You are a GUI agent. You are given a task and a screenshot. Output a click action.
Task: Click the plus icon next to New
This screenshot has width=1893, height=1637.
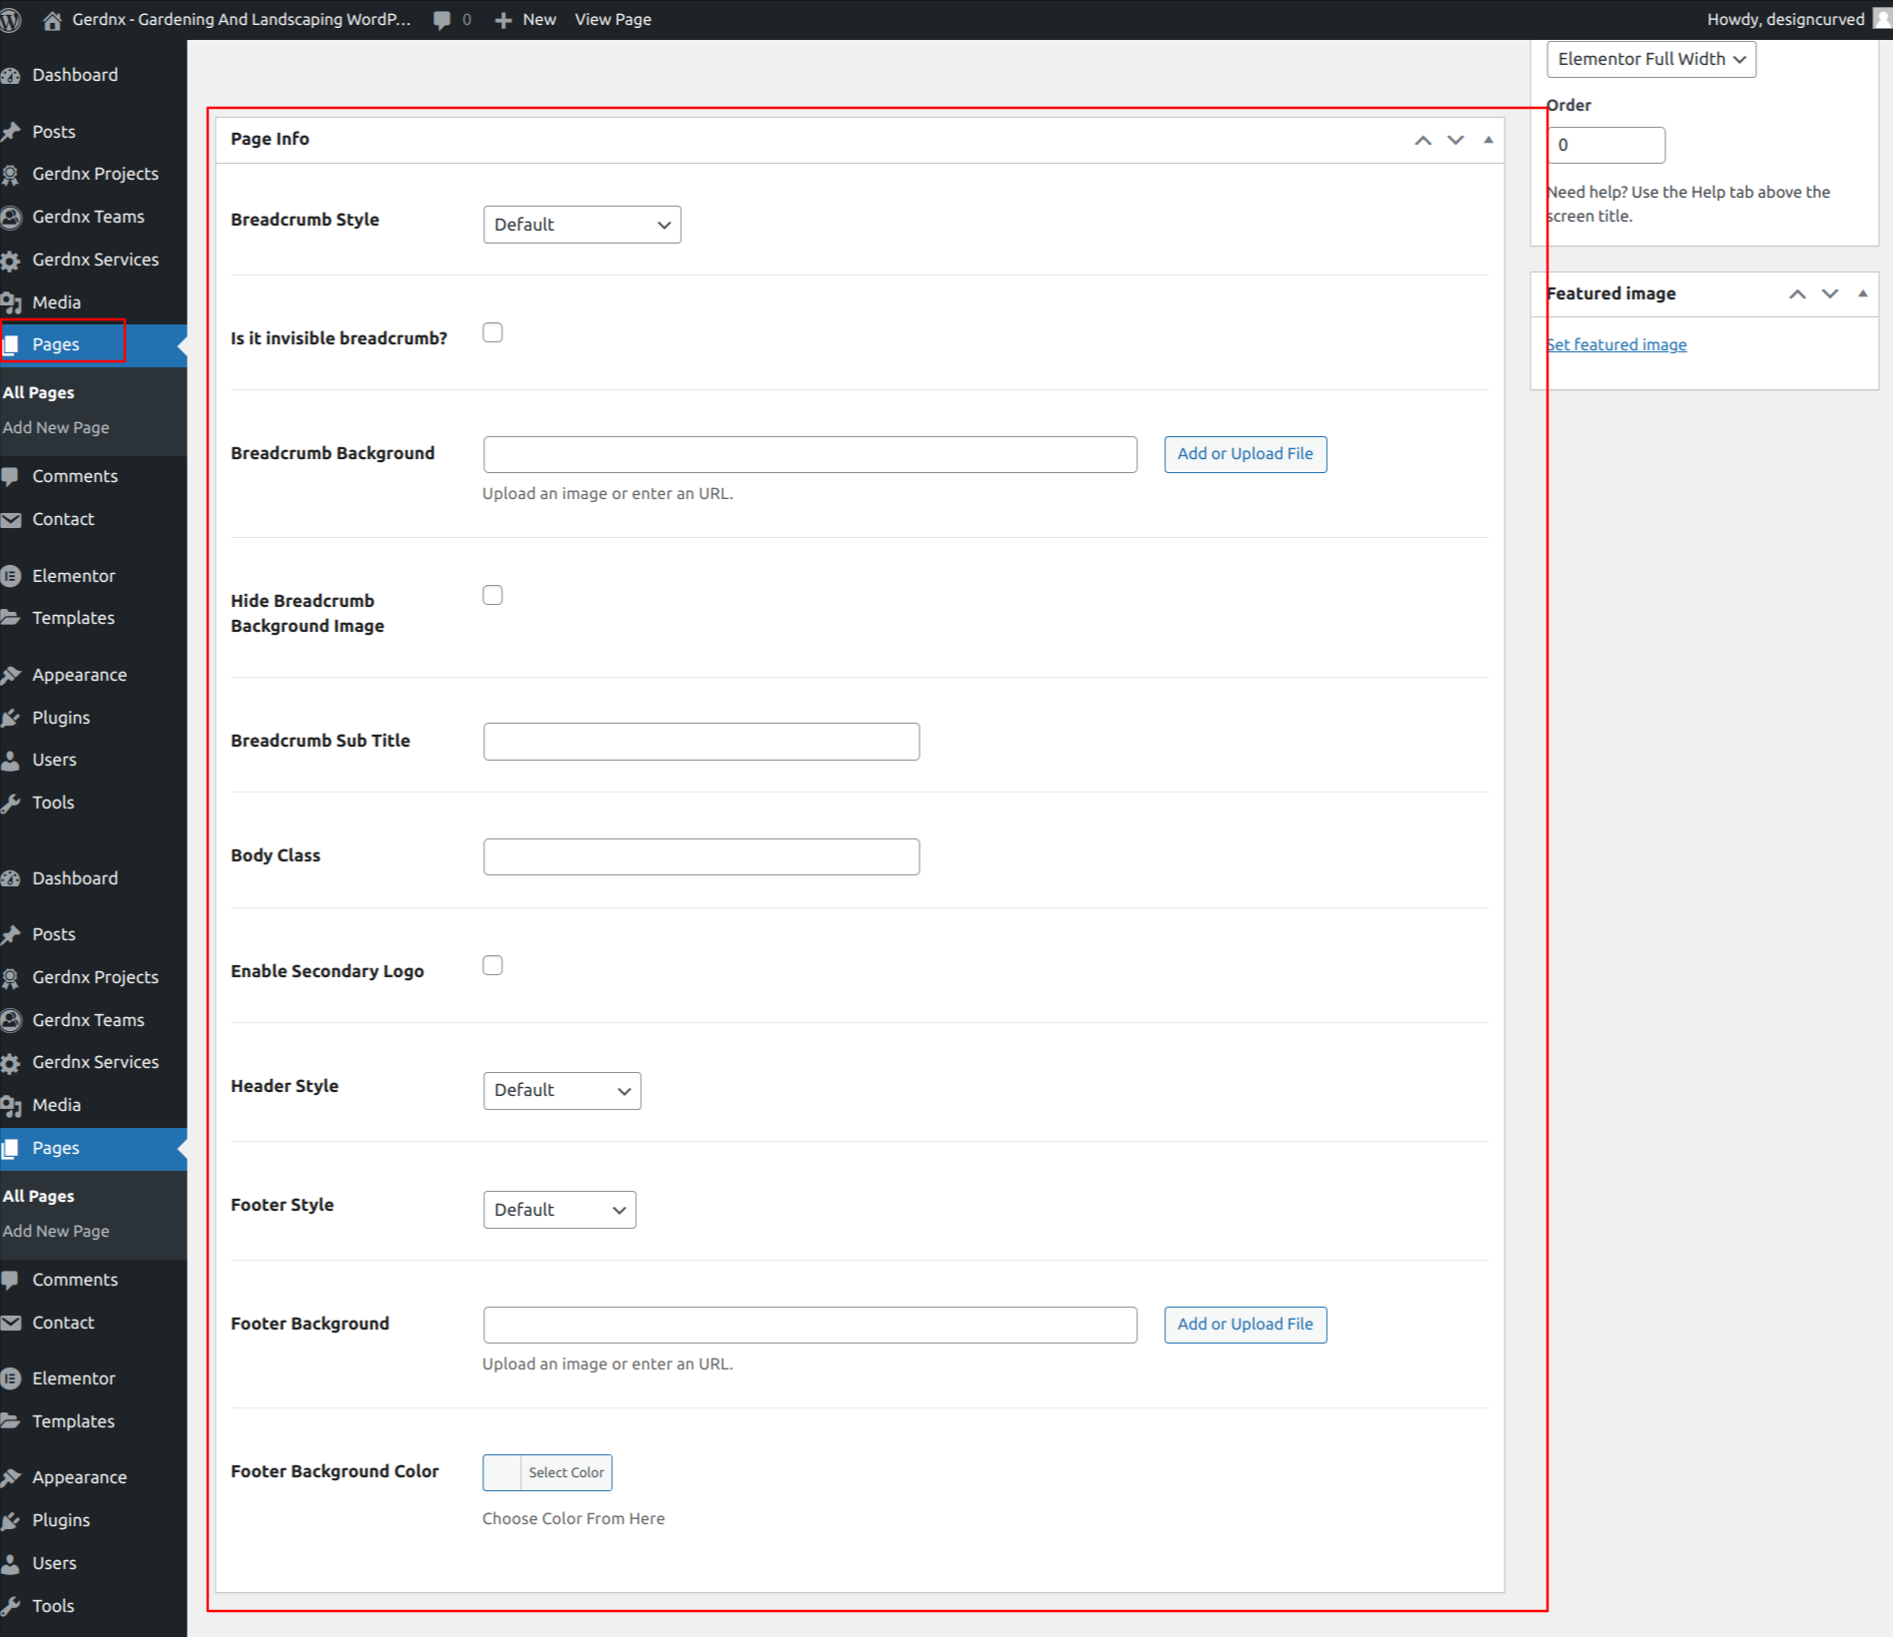click(x=504, y=20)
